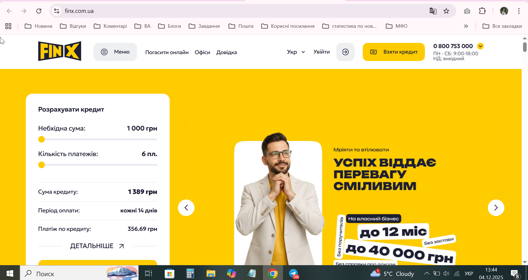The image size is (528, 280).
Task: Open the notepad app icon in taskbar
Action: click(252, 273)
